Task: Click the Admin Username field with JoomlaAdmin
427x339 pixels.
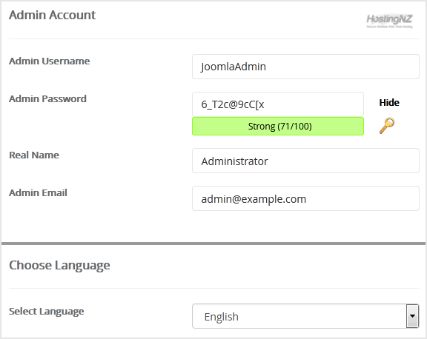Action: [305, 67]
